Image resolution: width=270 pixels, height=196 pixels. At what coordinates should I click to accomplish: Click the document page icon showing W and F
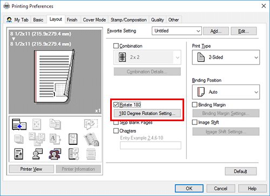pyautogui.click(x=73, y=139)
